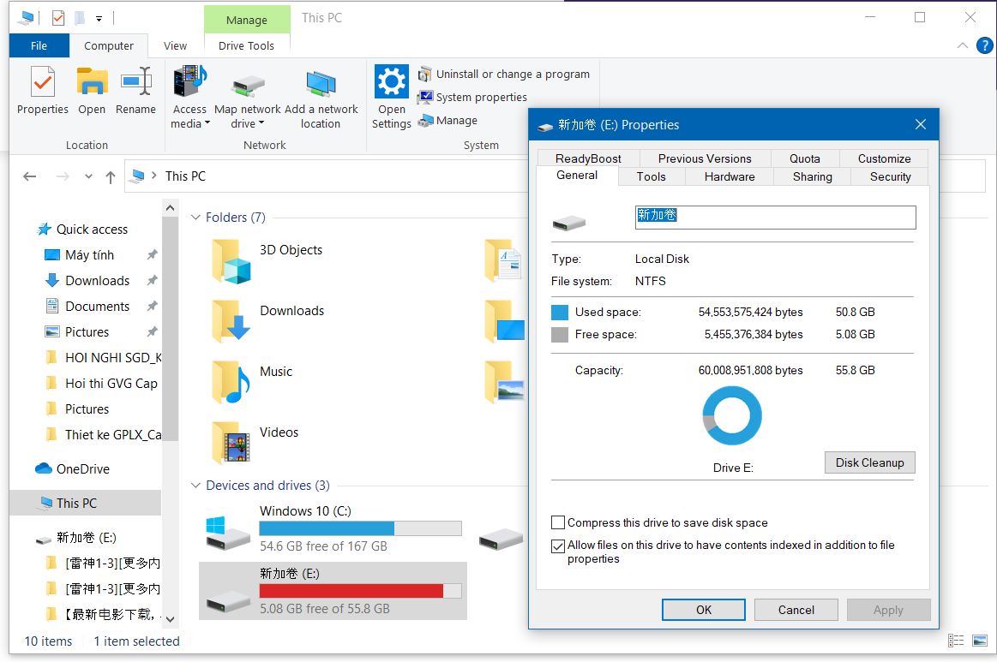Switch to the Security tab

(890, 176)
